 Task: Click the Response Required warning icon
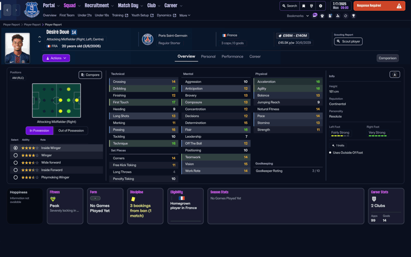click(x=399, y=6)
